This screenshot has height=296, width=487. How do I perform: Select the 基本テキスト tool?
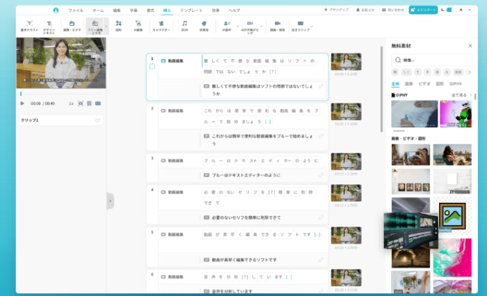[29, 26]
